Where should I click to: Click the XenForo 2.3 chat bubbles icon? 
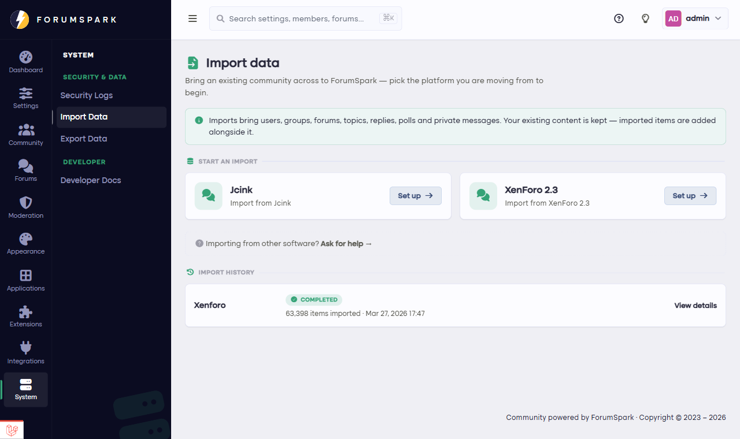click(483, 196)
